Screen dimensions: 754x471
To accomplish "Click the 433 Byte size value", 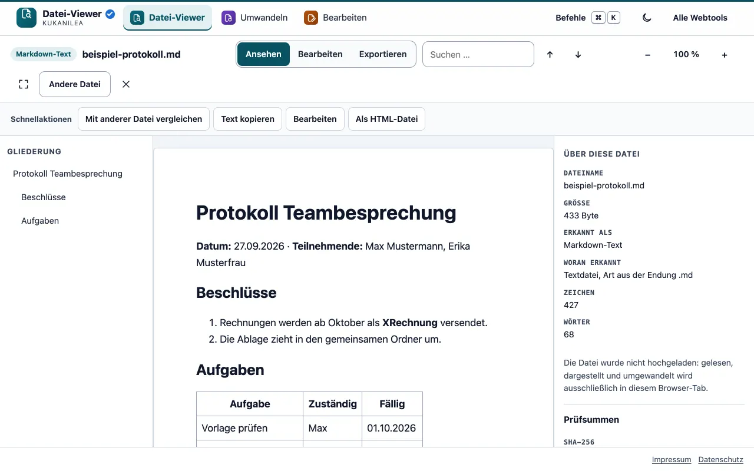I will (x=581, y=215).
